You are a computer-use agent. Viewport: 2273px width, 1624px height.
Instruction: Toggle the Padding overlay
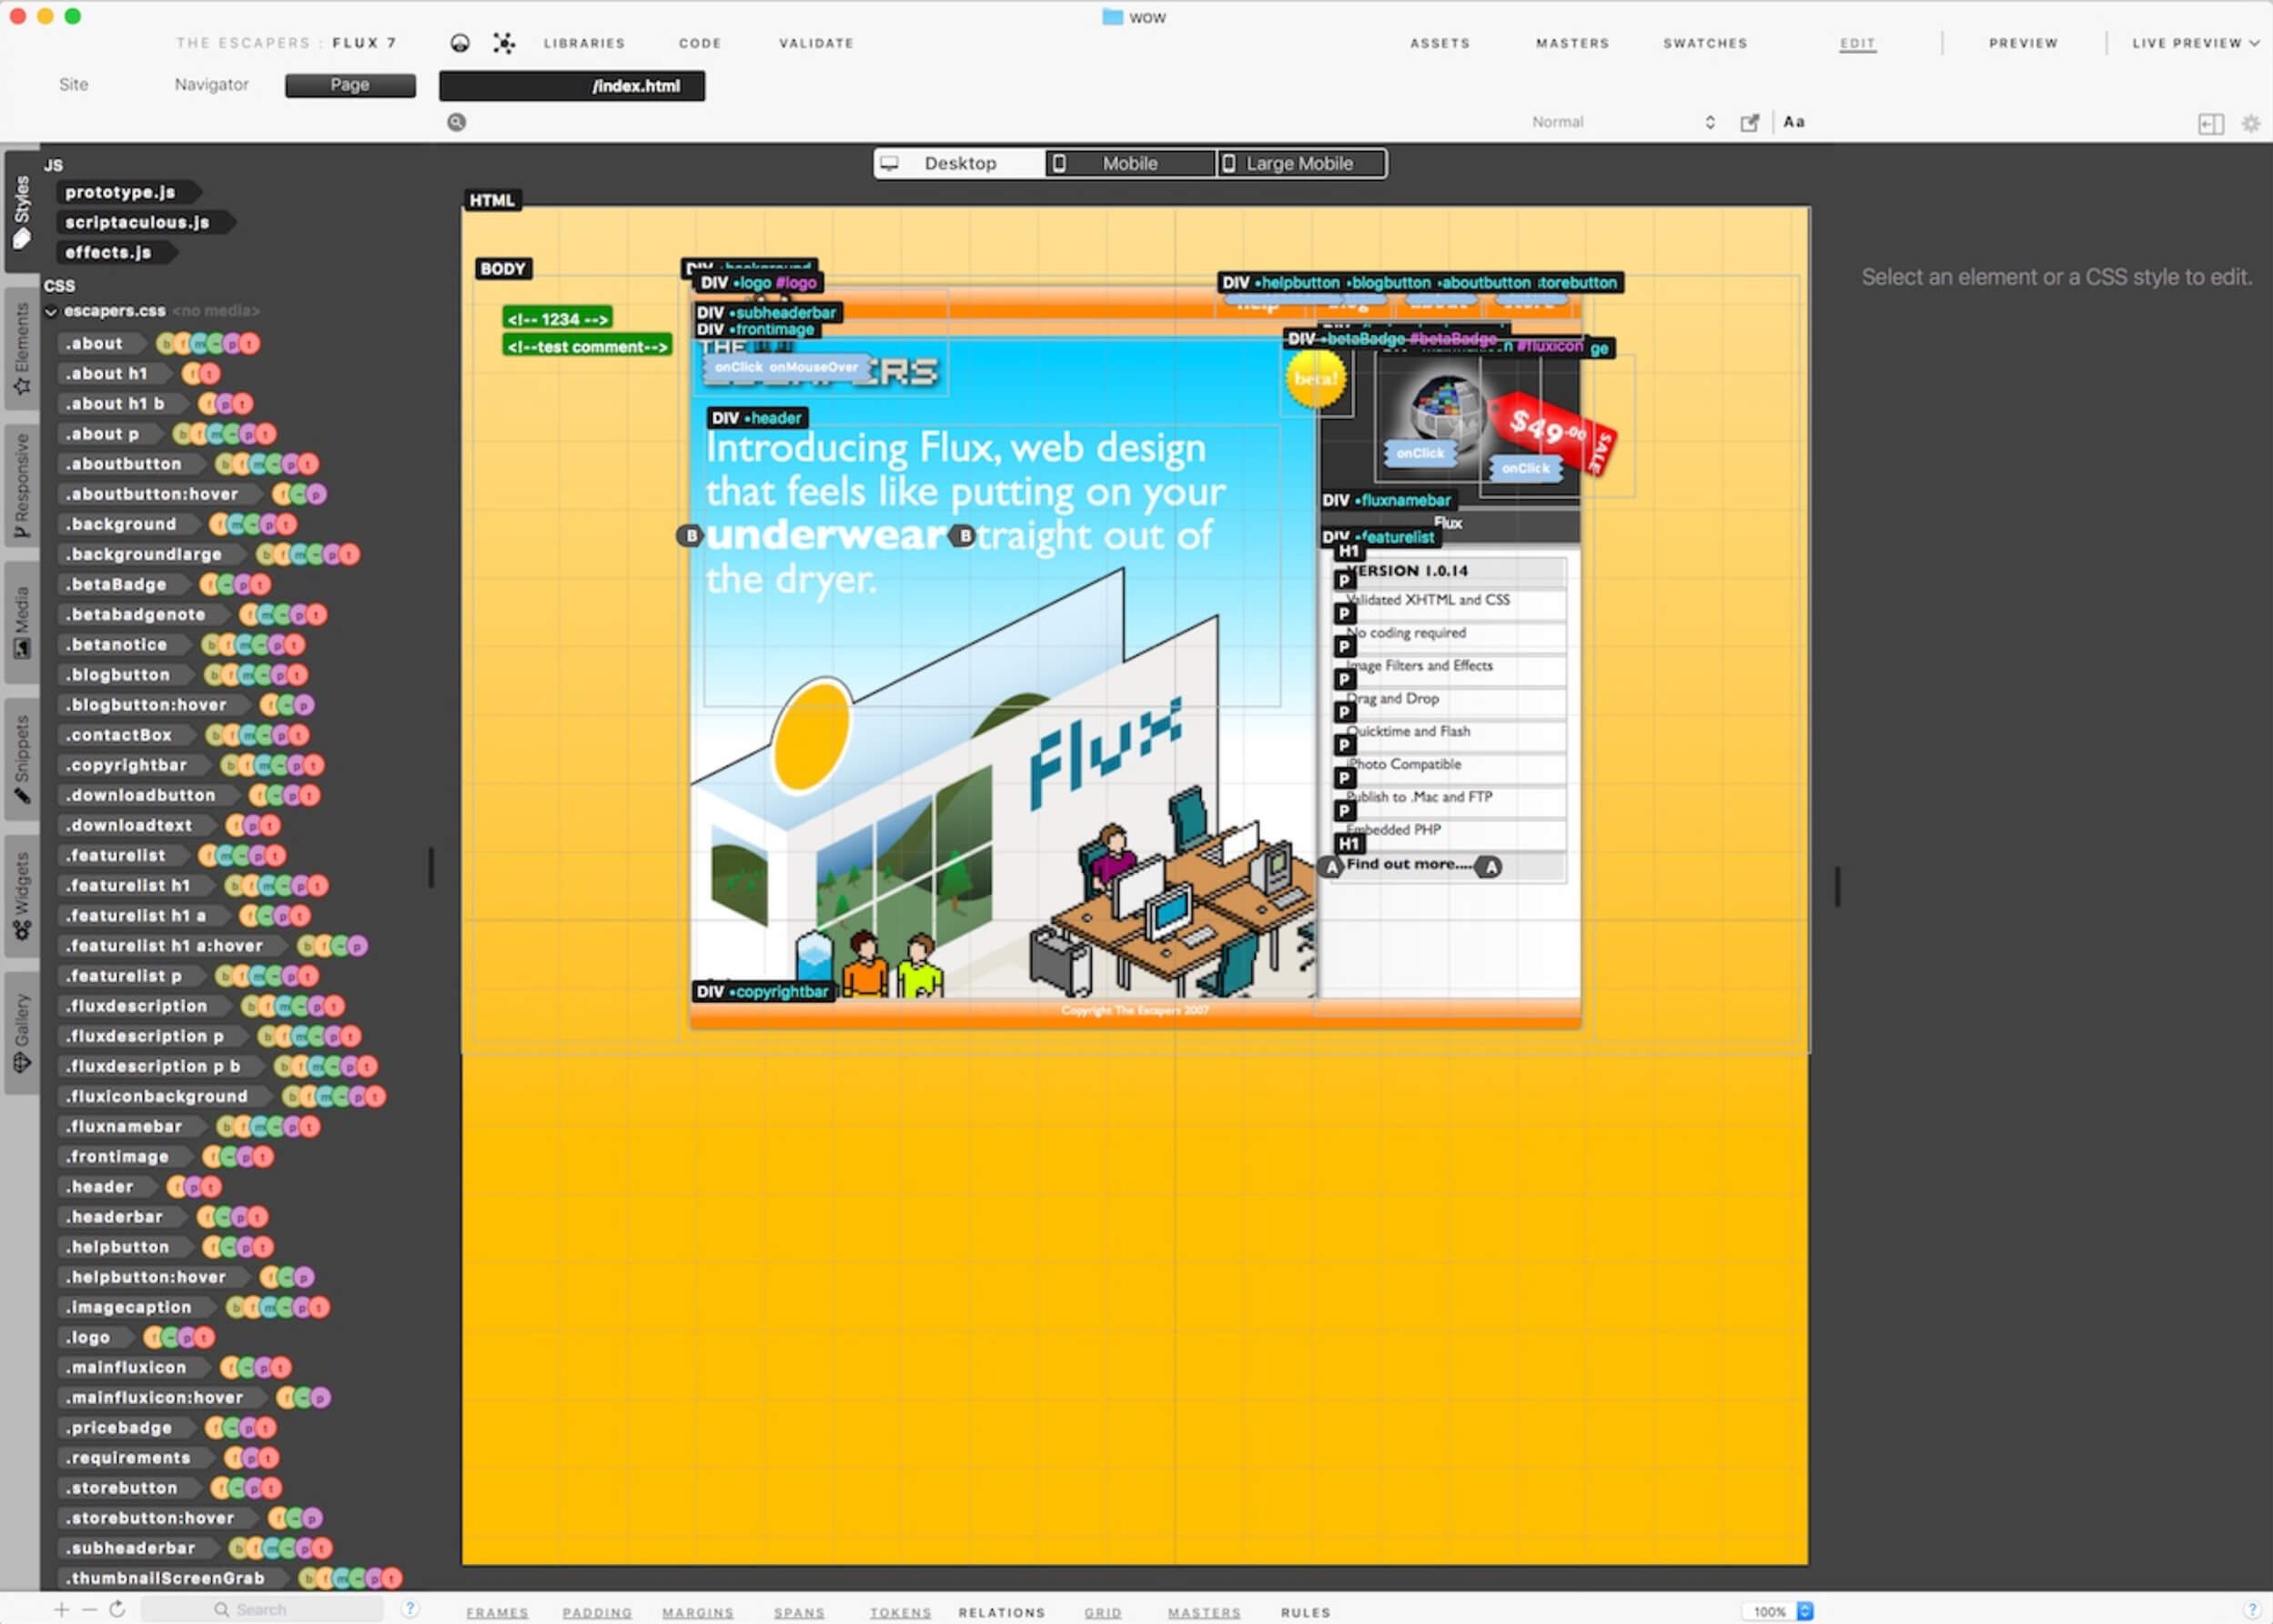pos(597,1612)
